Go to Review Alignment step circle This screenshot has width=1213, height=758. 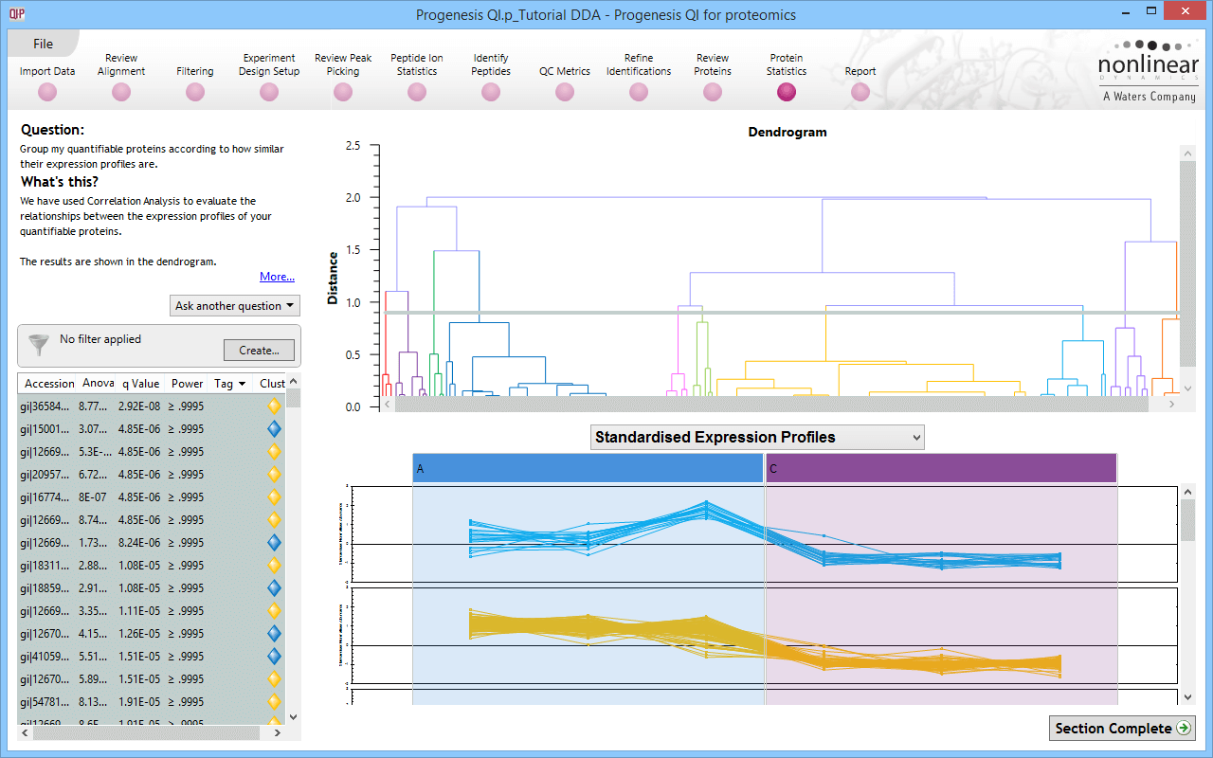121,92
